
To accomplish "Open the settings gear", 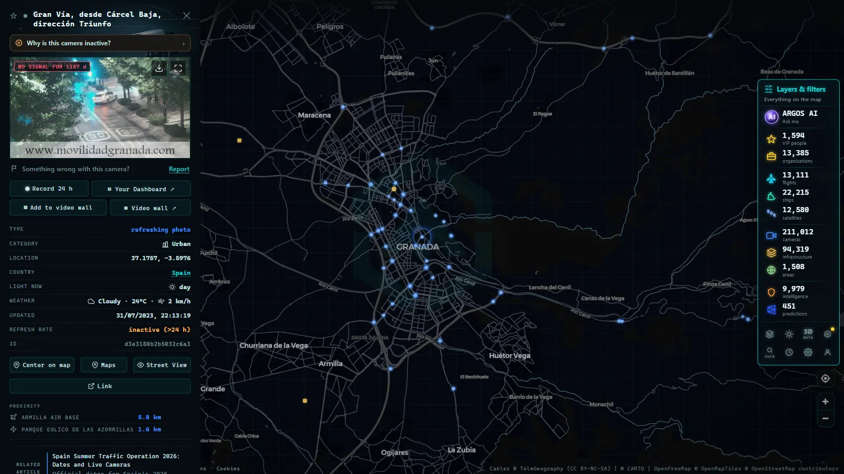I will tap(808, 352).
